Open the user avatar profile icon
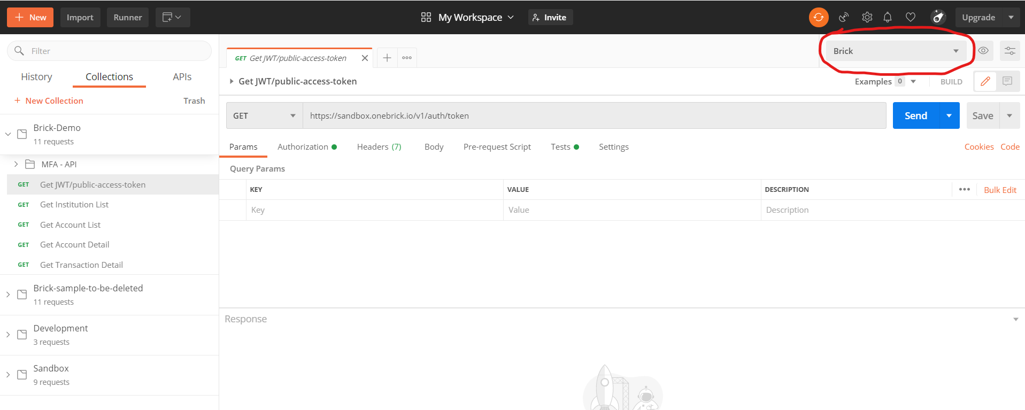1025x410 pixels. 938,17
